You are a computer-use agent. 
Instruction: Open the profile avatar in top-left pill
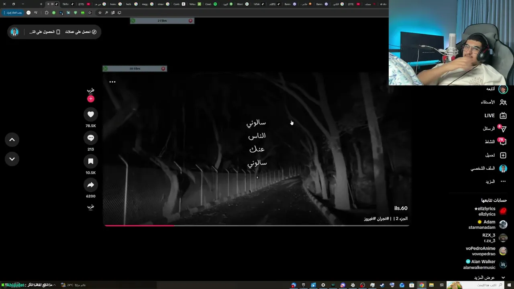[14, 32]
